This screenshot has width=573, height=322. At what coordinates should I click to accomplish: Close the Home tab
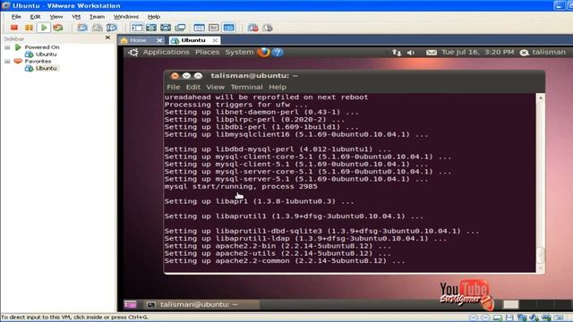(159, 40)
